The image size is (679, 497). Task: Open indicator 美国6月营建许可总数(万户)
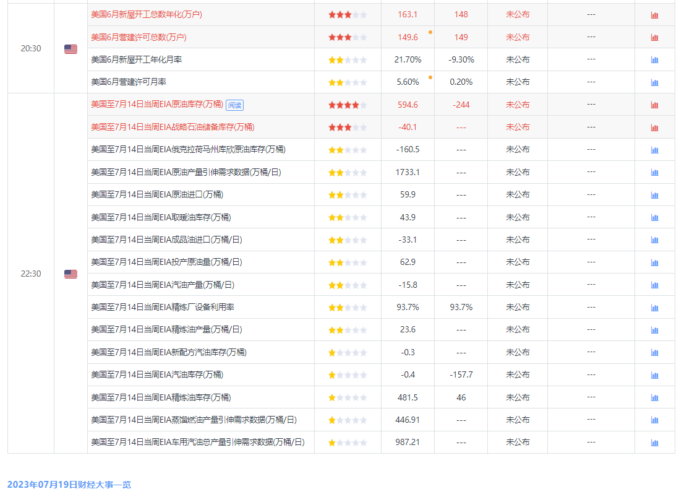click(x=139, y=37)
